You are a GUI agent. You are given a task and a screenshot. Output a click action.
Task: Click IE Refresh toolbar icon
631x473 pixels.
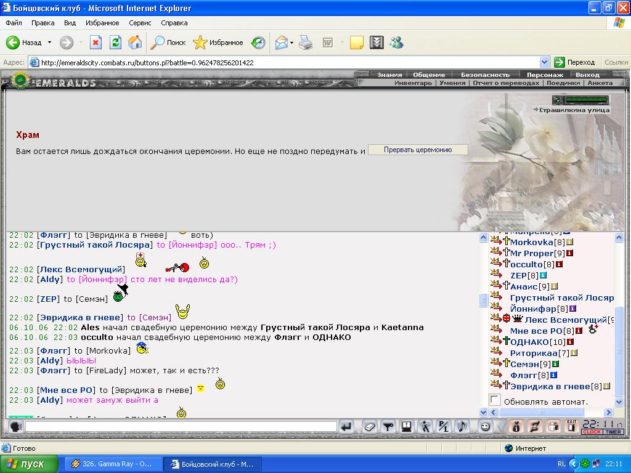tap(115, 42)
